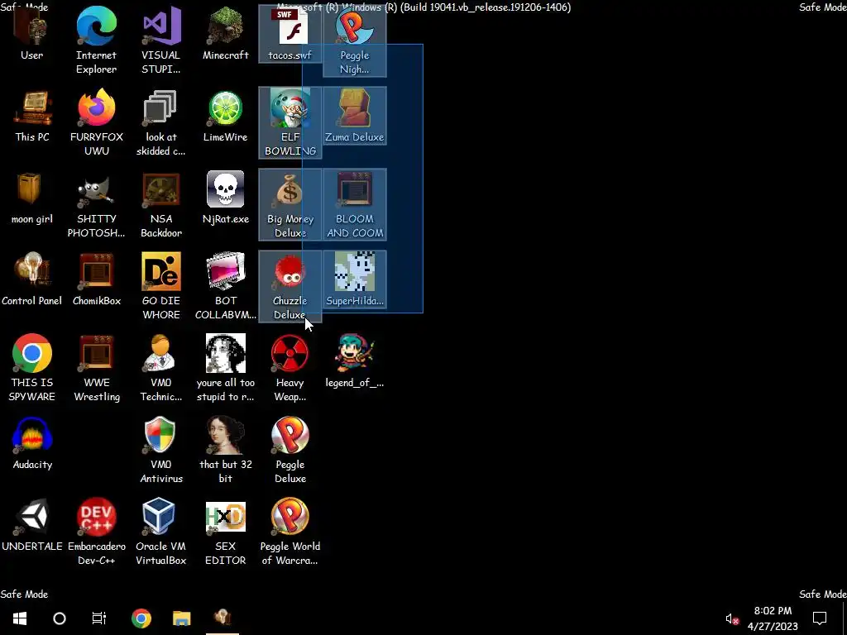Select the look at skidded c... icon
This screenshot has width=847, height=635.
coord(161,122)
